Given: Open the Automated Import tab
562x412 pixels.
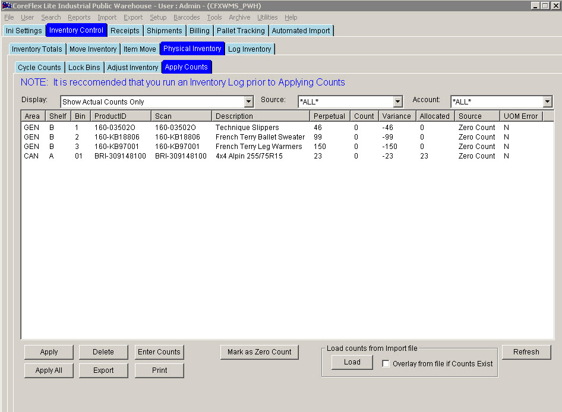Looking at the screenshot, I should coord(301,31).
